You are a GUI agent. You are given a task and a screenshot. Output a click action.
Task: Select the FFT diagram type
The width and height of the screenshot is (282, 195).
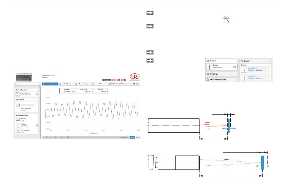pos(137,137)
